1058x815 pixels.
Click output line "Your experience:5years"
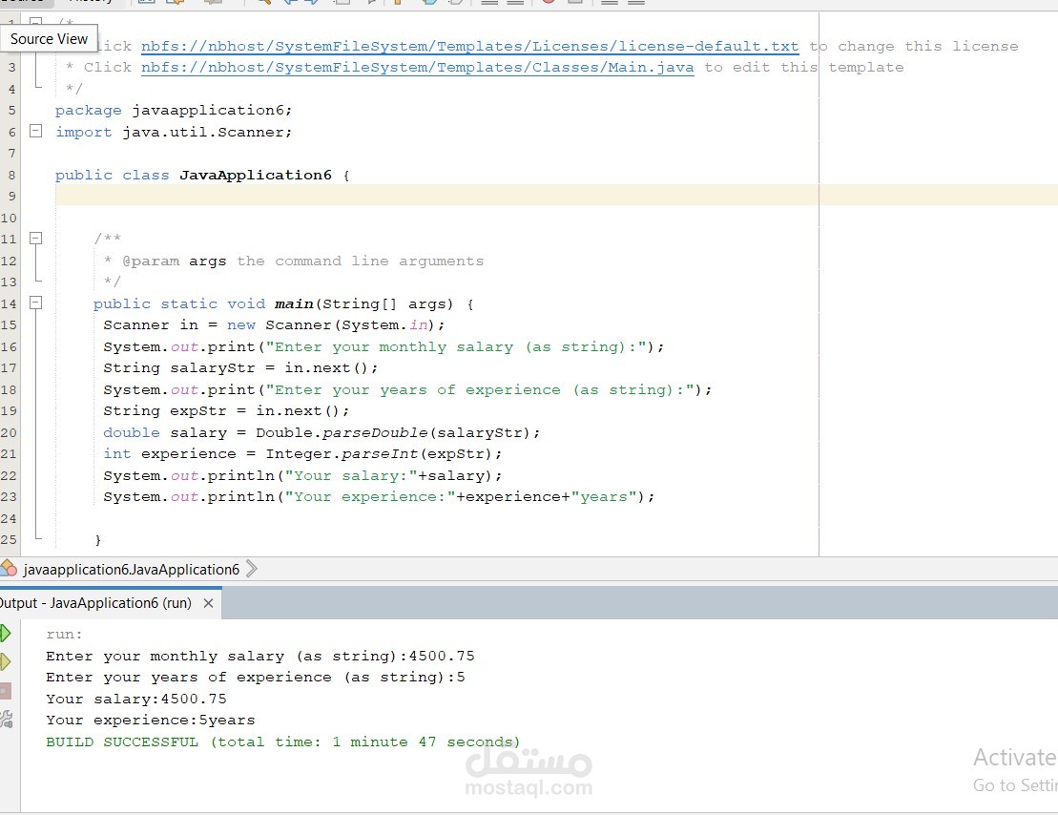coord(151,720)
